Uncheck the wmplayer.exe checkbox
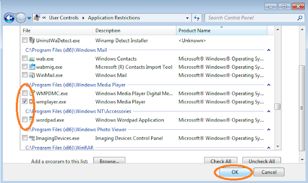This screenshot has width=308, height=183. tap(25, 101)
